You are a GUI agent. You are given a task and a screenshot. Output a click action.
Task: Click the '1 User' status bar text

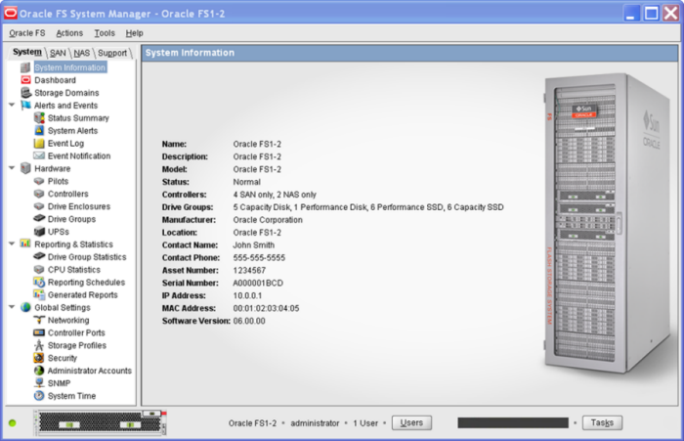tap(365, 423)
